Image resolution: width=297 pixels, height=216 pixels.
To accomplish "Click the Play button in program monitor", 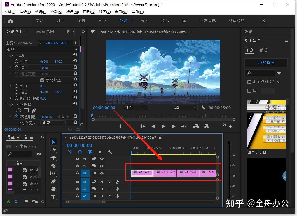I will point(163,126).
